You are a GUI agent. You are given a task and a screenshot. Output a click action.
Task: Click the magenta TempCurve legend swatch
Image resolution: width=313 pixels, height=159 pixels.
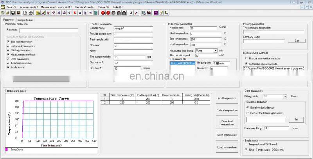[6, 149]
